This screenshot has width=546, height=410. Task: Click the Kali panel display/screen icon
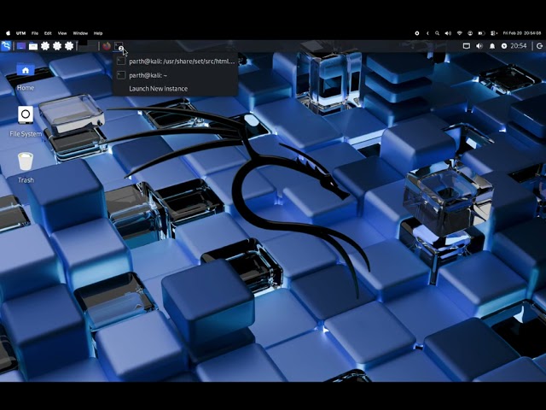tap(467, 46)
